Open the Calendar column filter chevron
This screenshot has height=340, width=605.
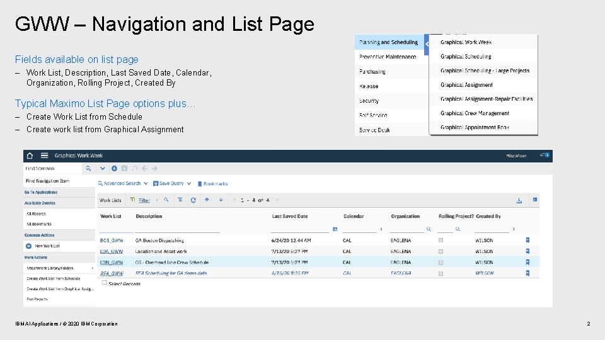pos(381,229)
